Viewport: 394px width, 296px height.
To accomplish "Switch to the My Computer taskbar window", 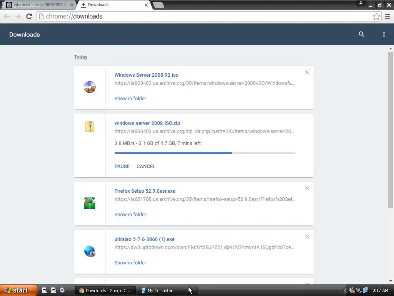I will [x=167, y=291].
